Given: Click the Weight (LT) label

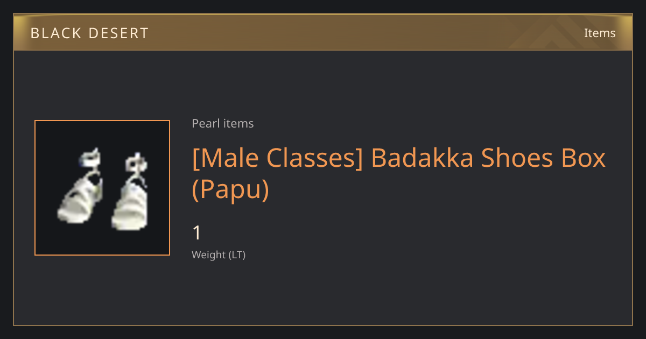Looking at the screenshot, I should pyautogui.click(x=219, y=255).
